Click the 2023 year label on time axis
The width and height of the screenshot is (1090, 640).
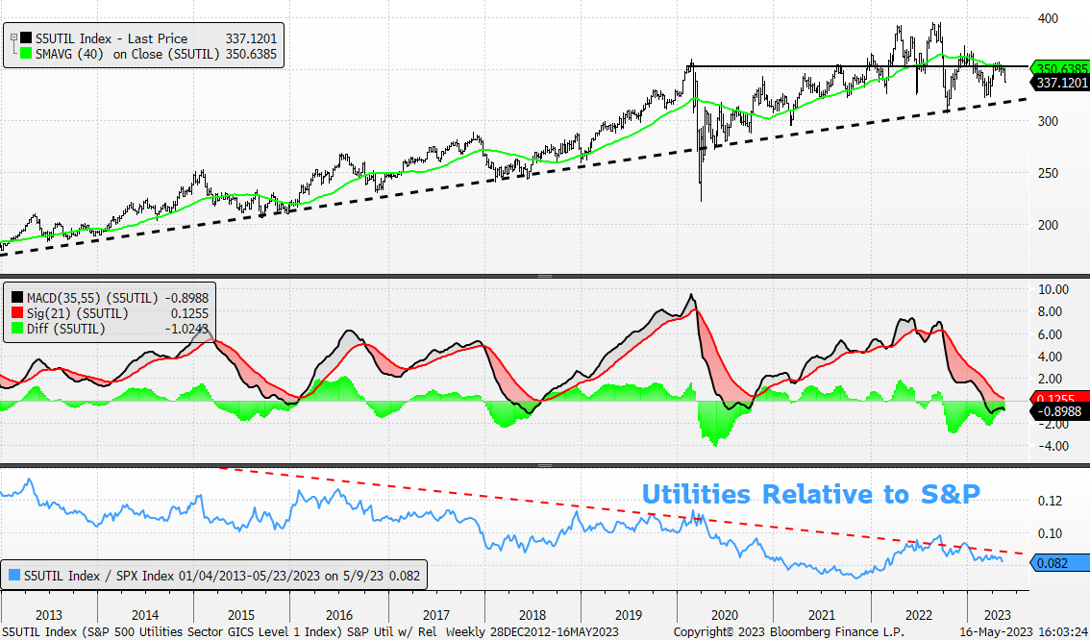pos(998,615)
